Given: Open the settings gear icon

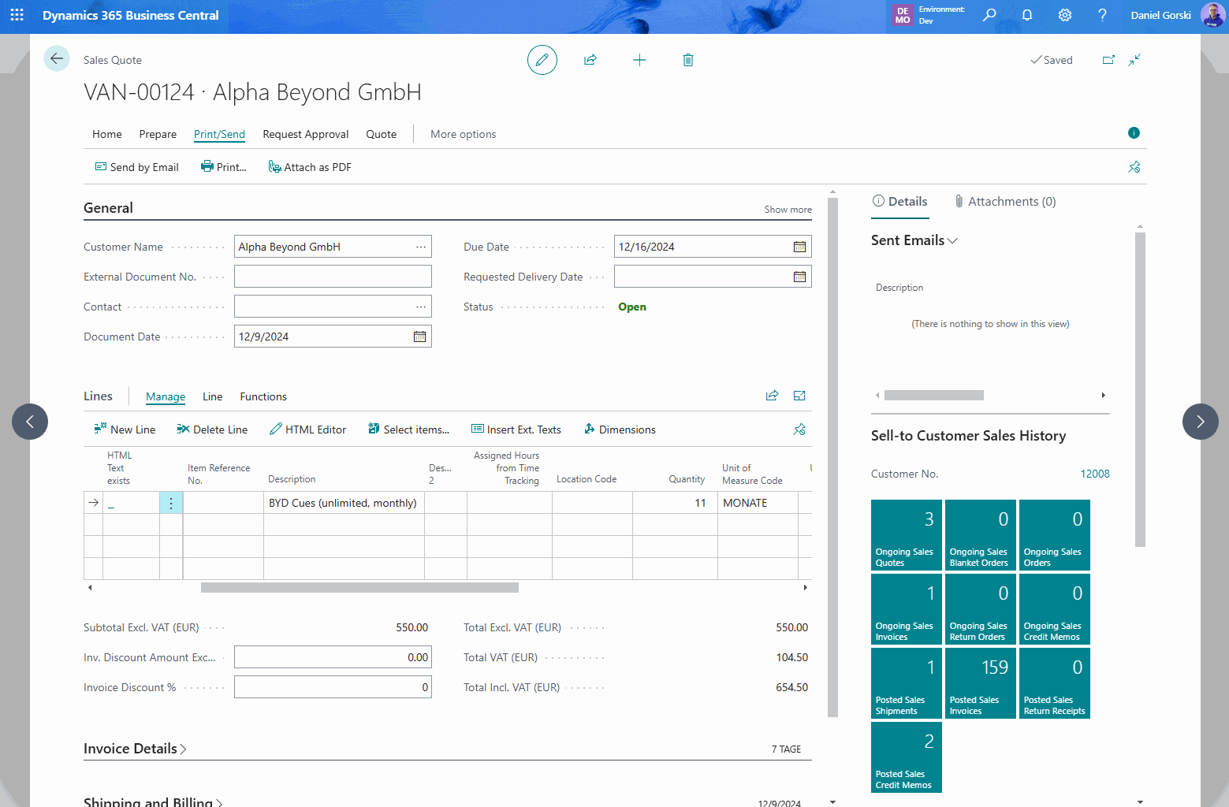Looking at the screenshot, I should point(1064,15).
